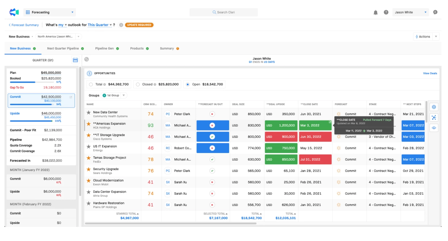Screen dimensions: 448x241
Task: Open the help question mark icon
Action: [x=386, y=12]
